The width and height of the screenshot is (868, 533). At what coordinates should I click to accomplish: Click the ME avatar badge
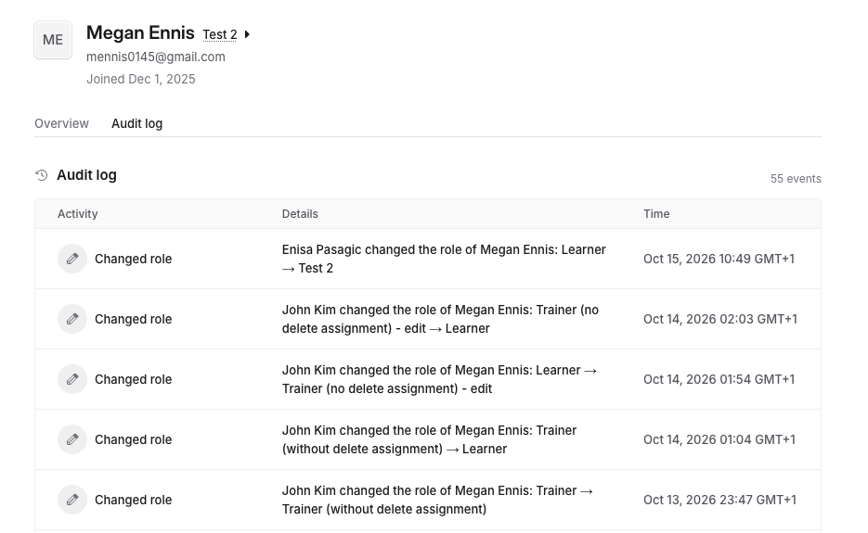coord(53,40)
